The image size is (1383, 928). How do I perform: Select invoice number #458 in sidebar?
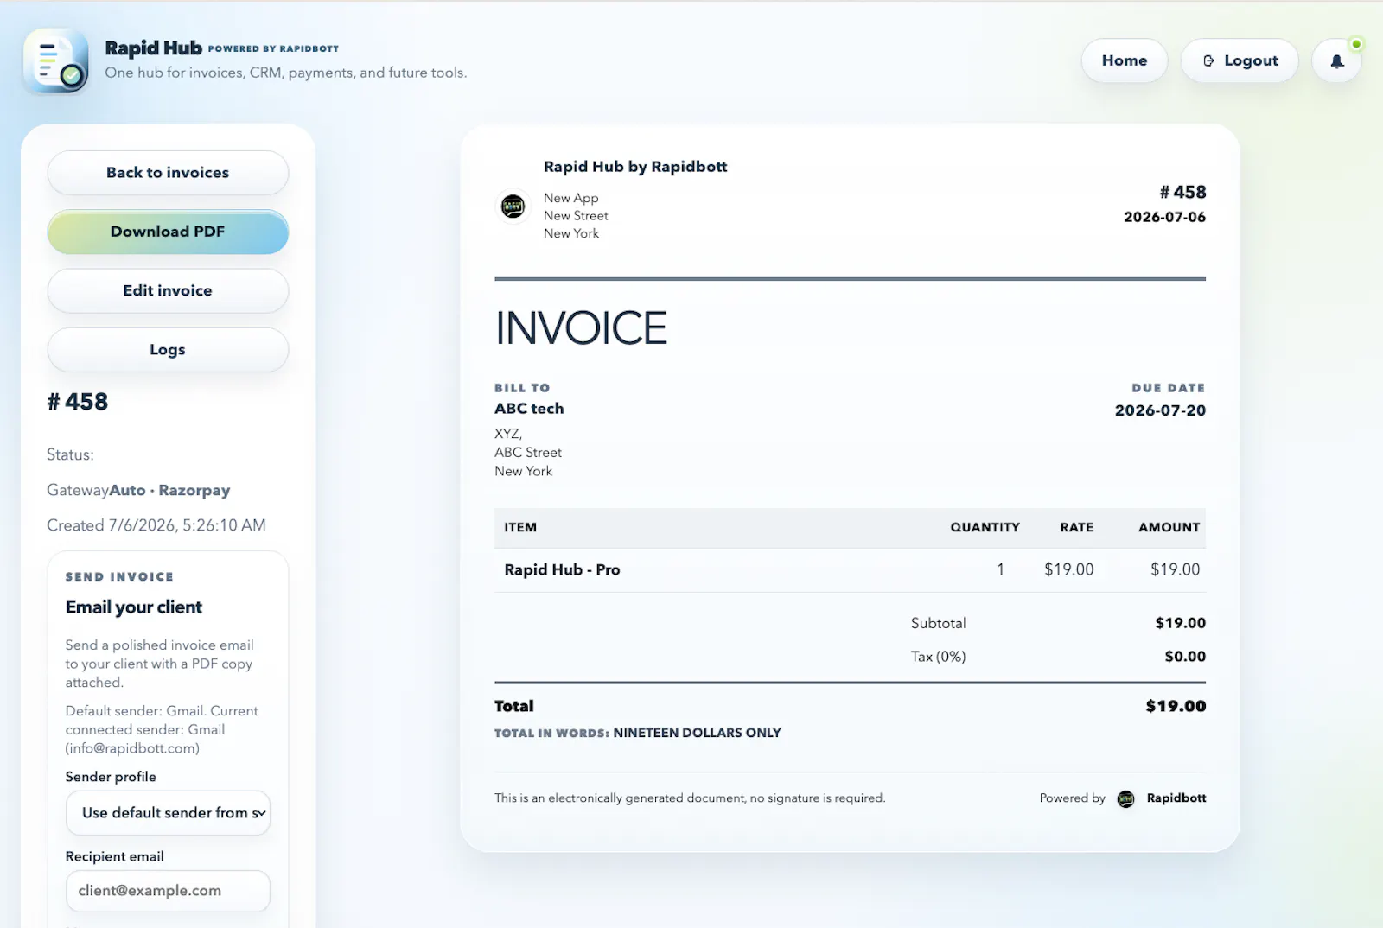pyautogui.click(x=78, y=402)
